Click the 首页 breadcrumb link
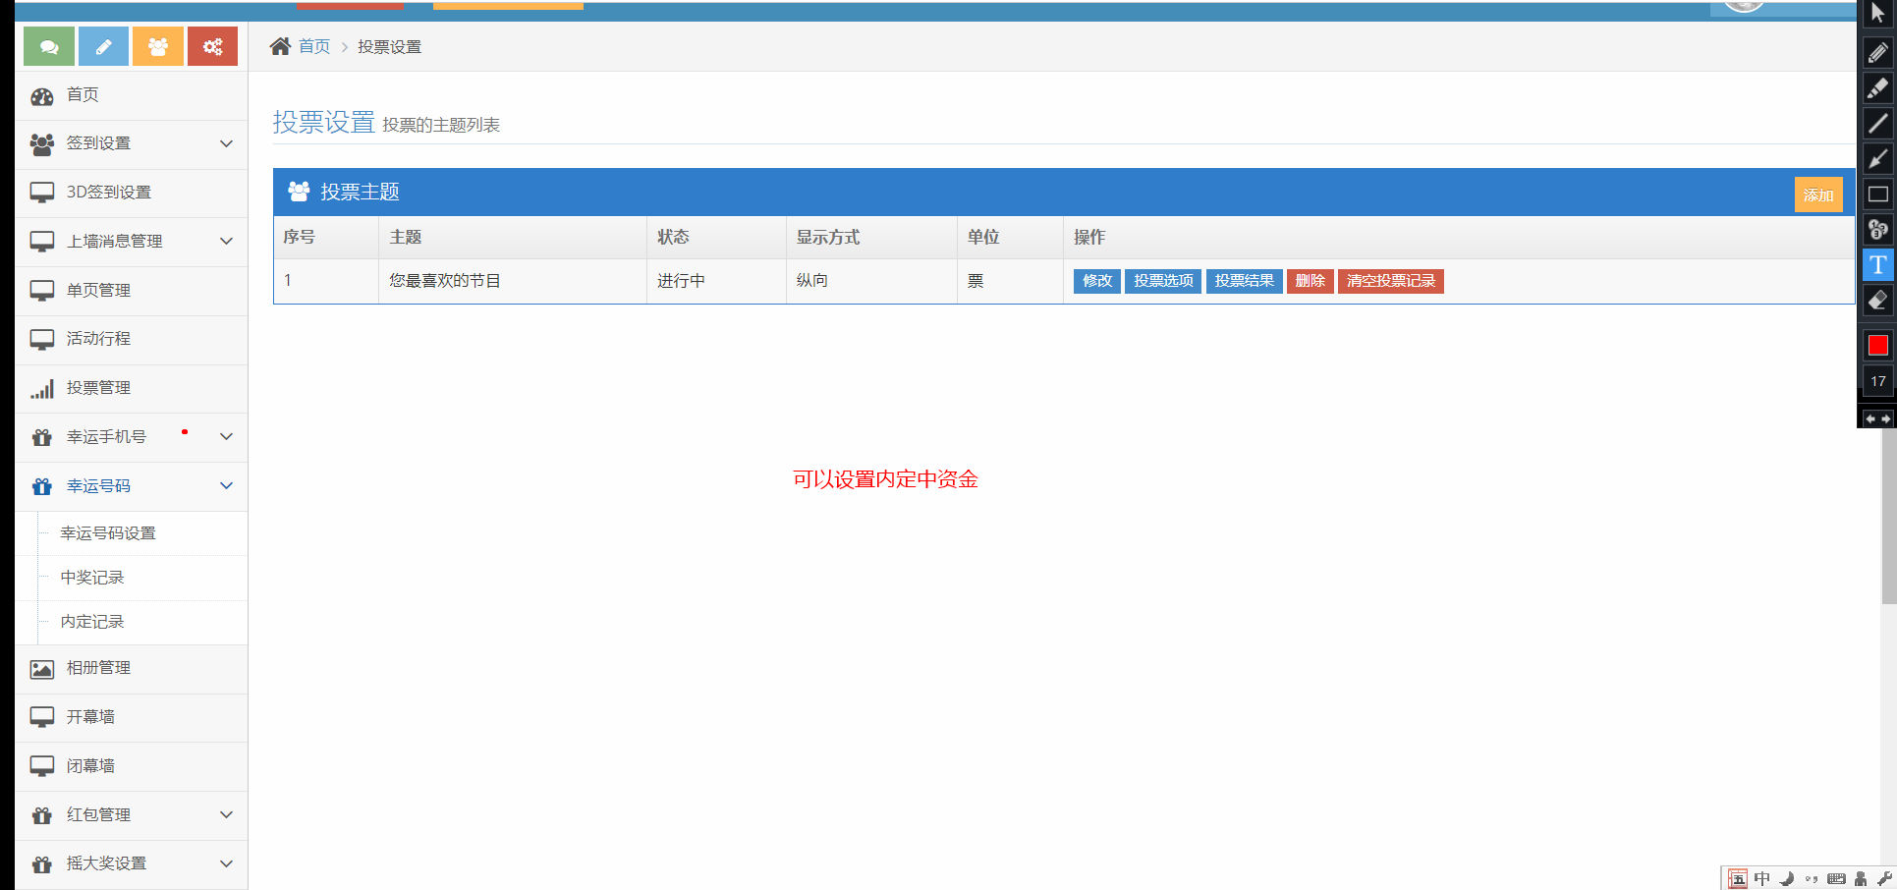Image resolution: width=1897 pixels, height=890 pixels. tap(314, 47)
